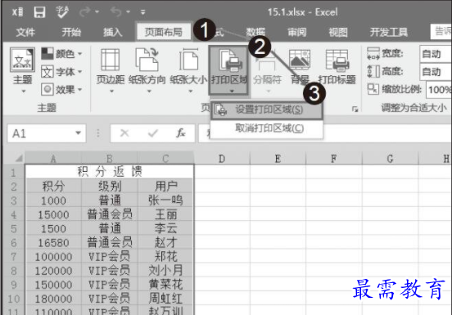Image resolution: width=452 pixels, height=315 pixels.
Task: Click the 打印区域 print area button
Action: (229, 70)
